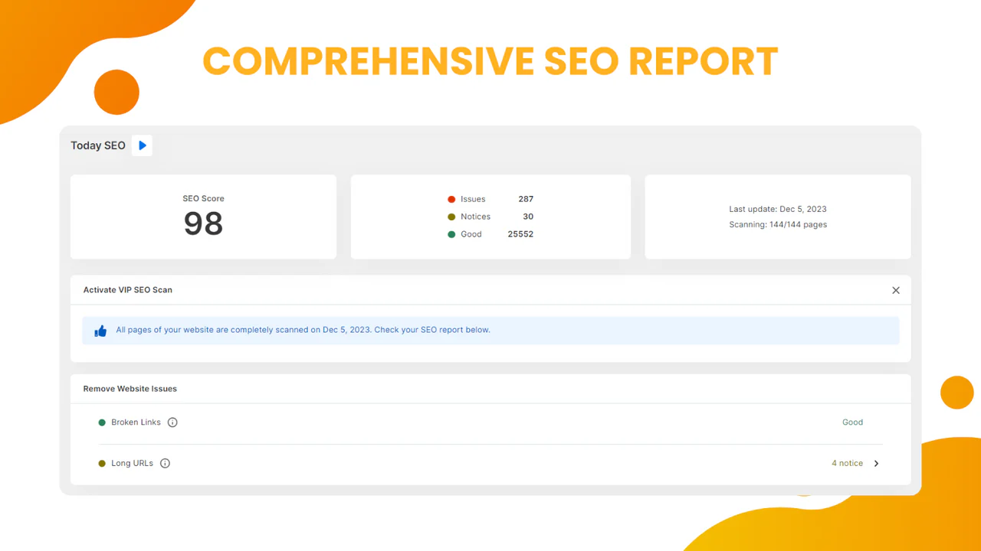Screen dimensions: 981x551
Task: Select the Long URLs row label
Action: (132, 463)
